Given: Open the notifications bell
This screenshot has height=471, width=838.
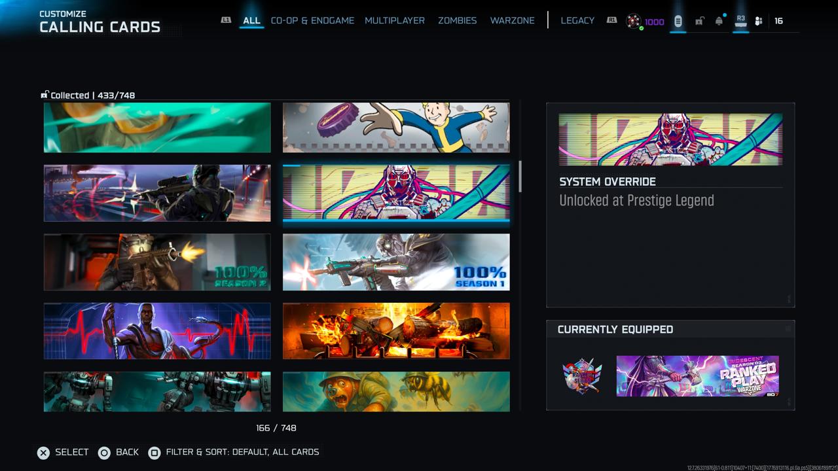Looking at the screenshot, I should (720, 20).
